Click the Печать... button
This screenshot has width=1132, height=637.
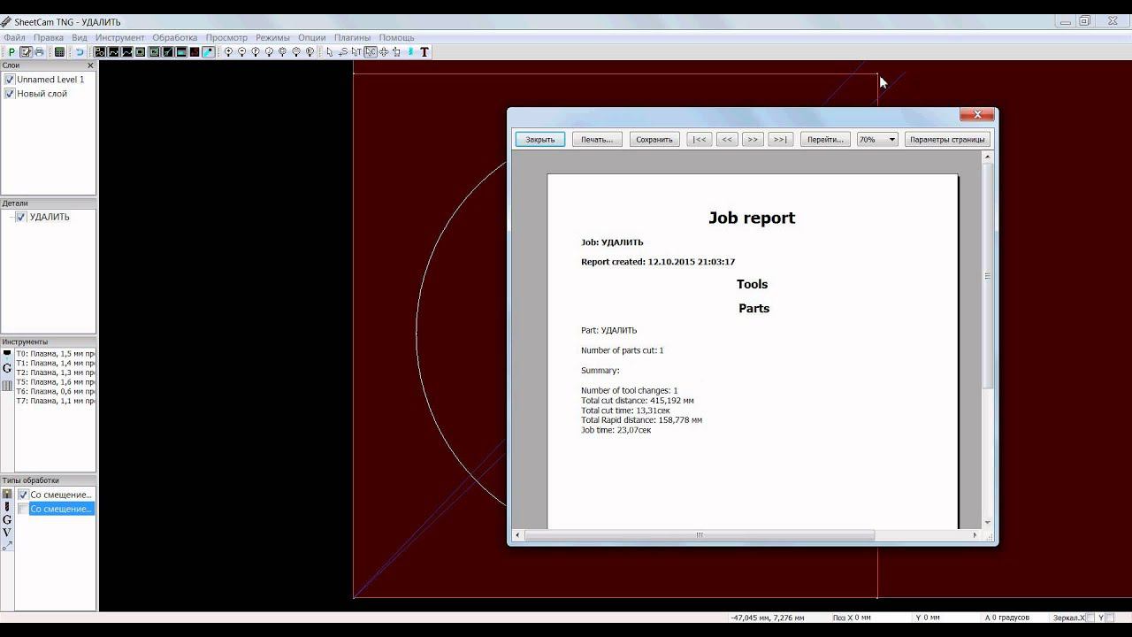tap(597, 140)
